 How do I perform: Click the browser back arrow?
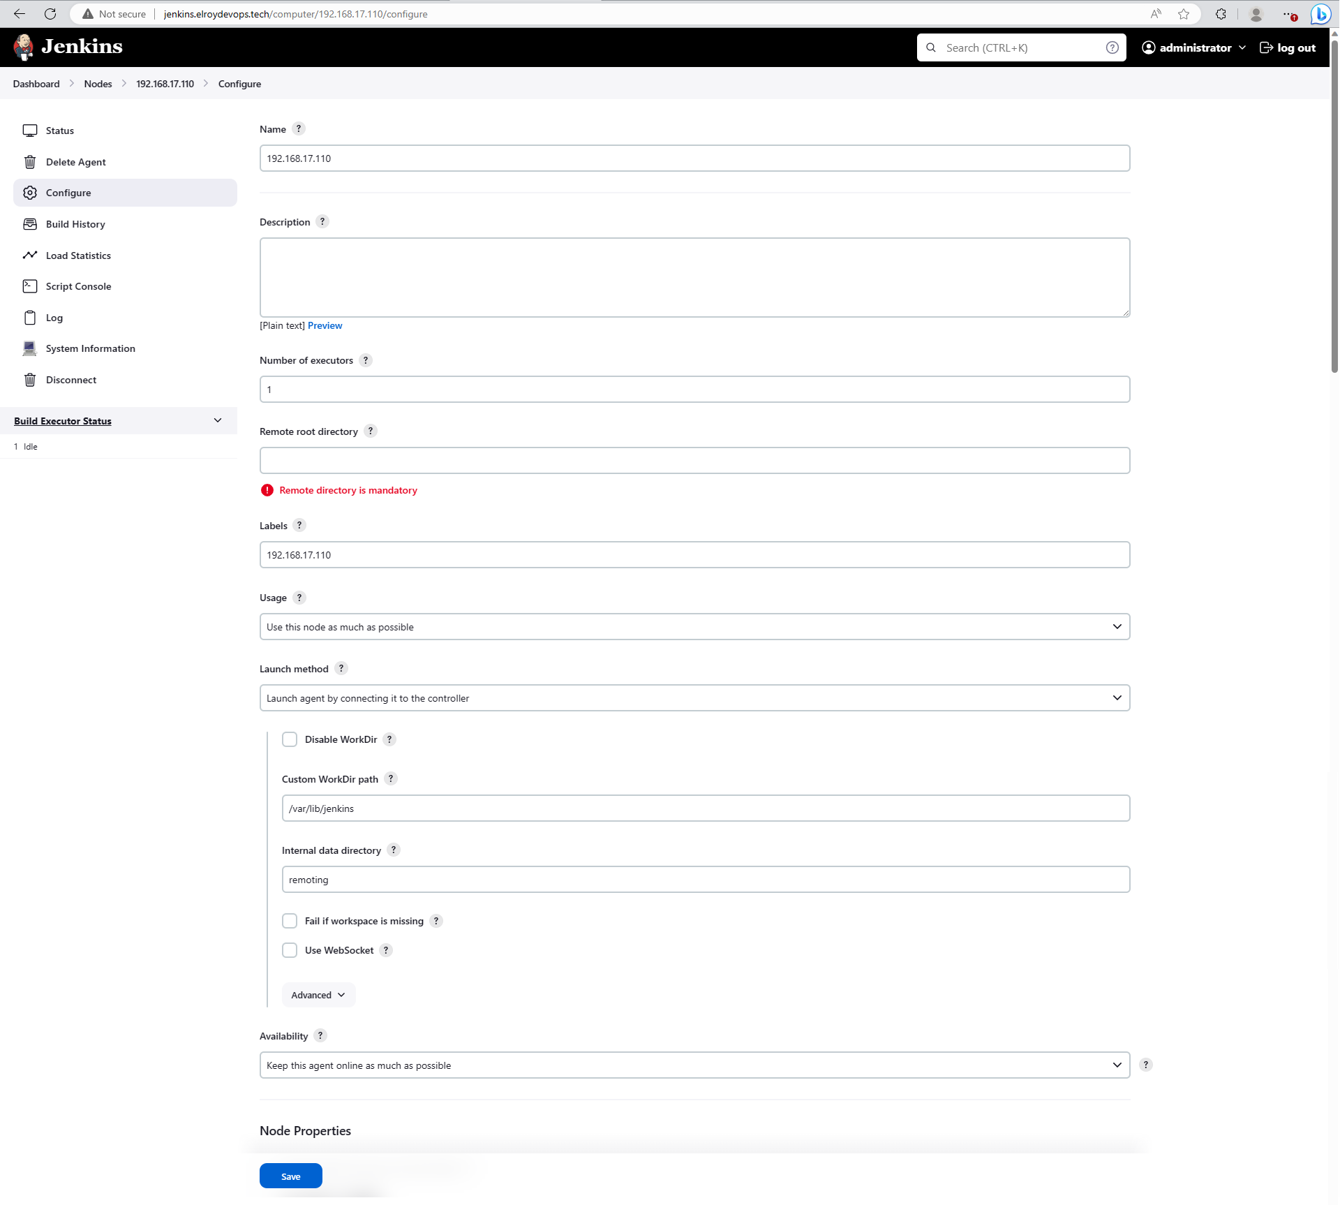(x=20, y=14)
